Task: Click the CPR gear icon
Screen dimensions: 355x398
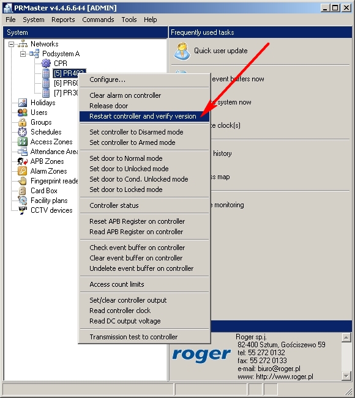Action: pyautogui.click(x=46, y=64)
